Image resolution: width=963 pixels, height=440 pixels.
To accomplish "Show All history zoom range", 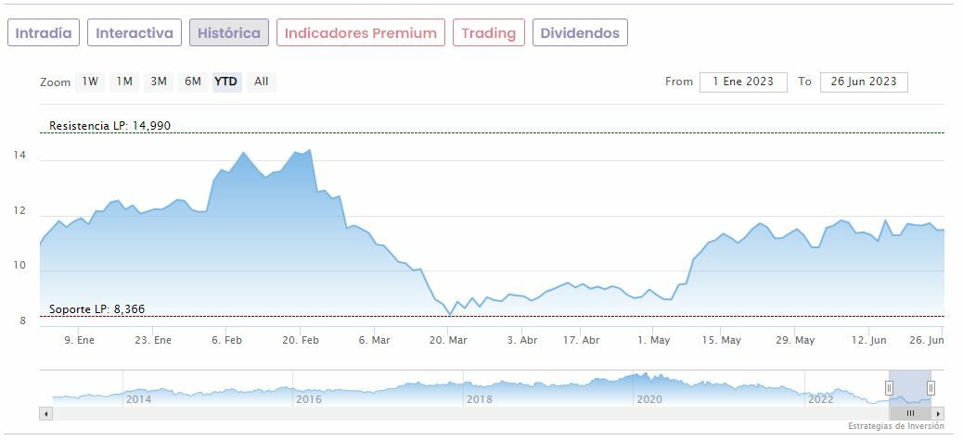I will 262,82.
